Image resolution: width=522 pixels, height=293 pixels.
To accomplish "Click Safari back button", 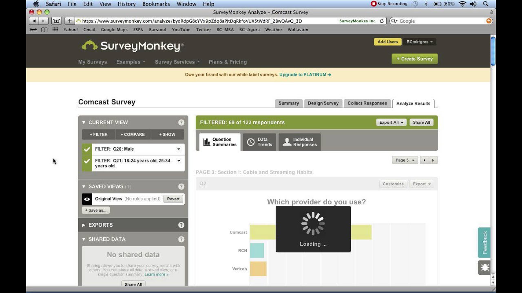I will (x=34, y=21).
